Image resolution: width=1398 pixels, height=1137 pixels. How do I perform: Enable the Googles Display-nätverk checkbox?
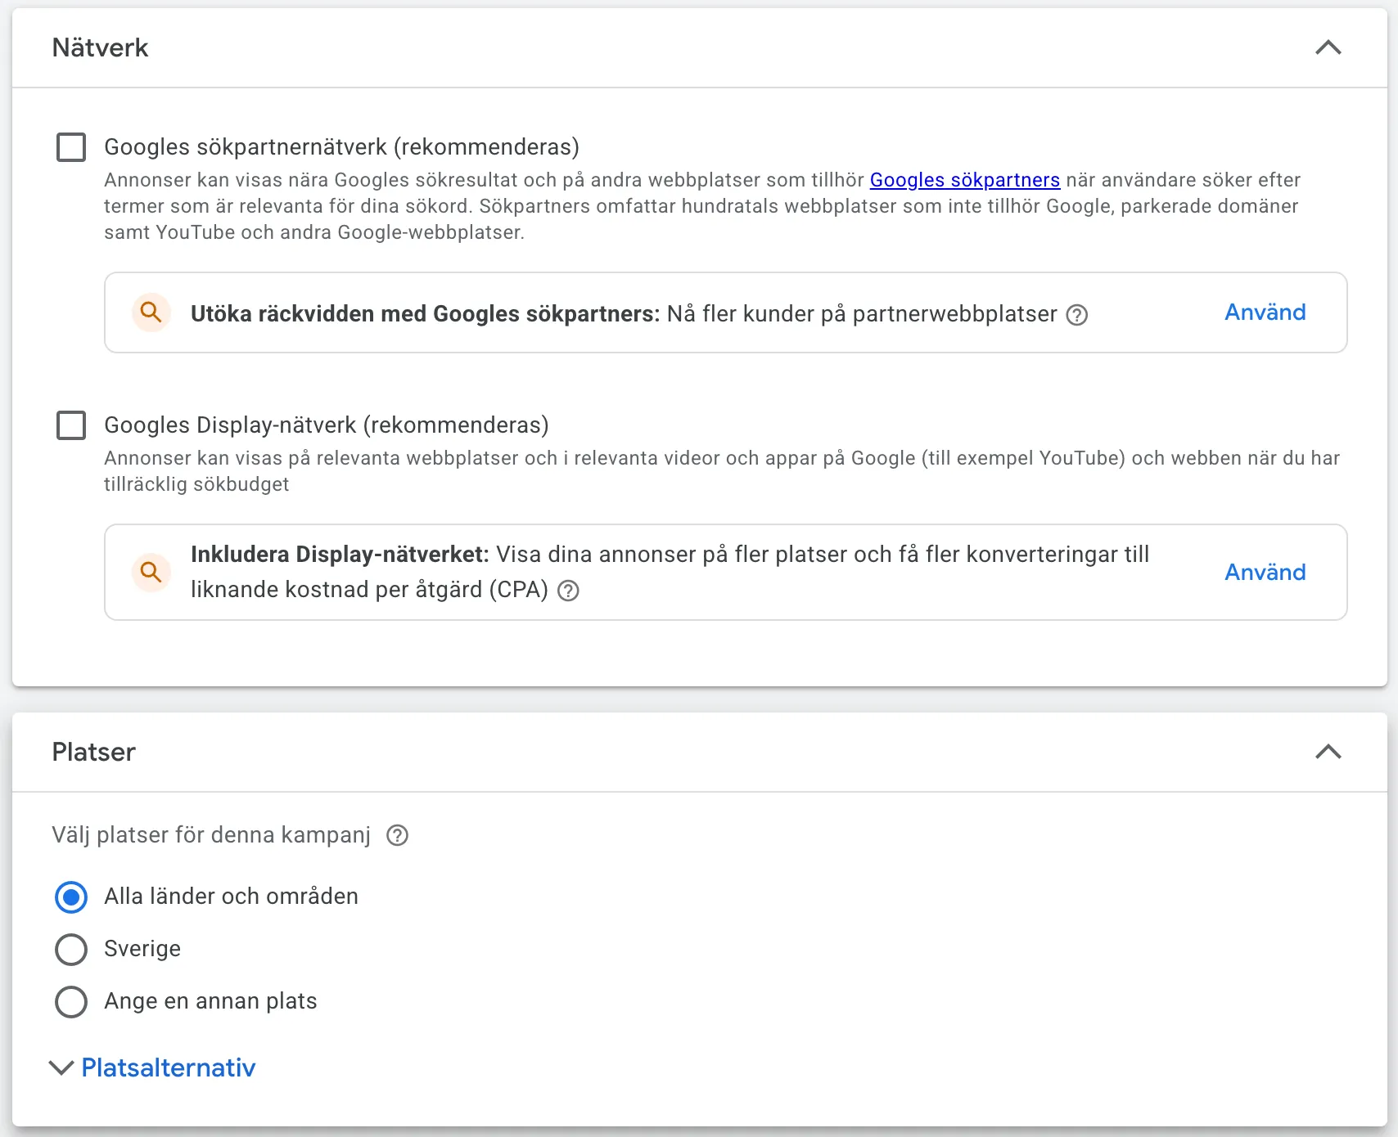[x=71, y=425]
